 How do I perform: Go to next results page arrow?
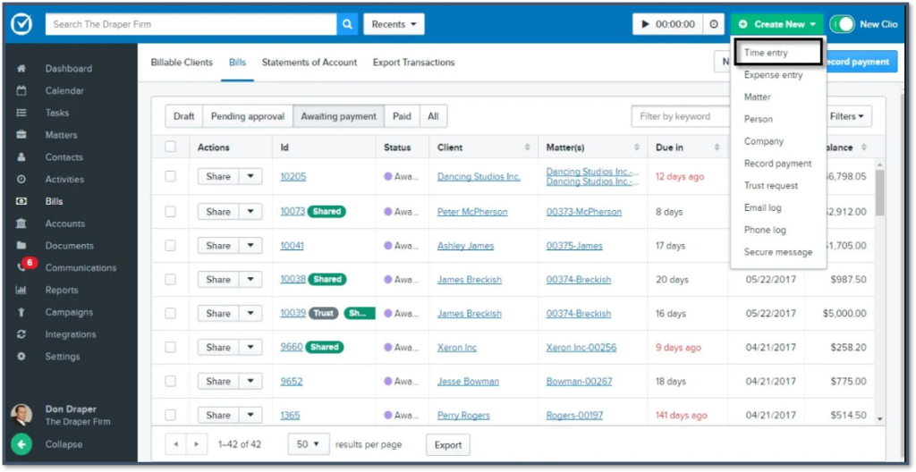(196, 444)
